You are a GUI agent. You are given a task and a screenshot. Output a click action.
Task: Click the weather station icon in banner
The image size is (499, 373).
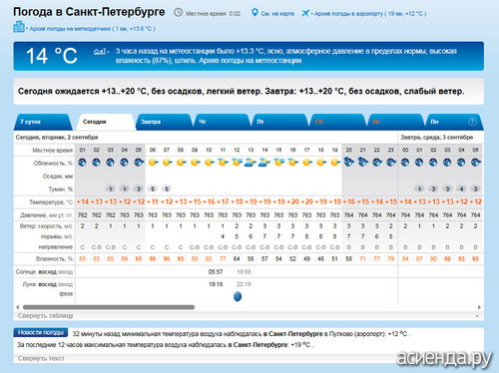coord(100,52)
